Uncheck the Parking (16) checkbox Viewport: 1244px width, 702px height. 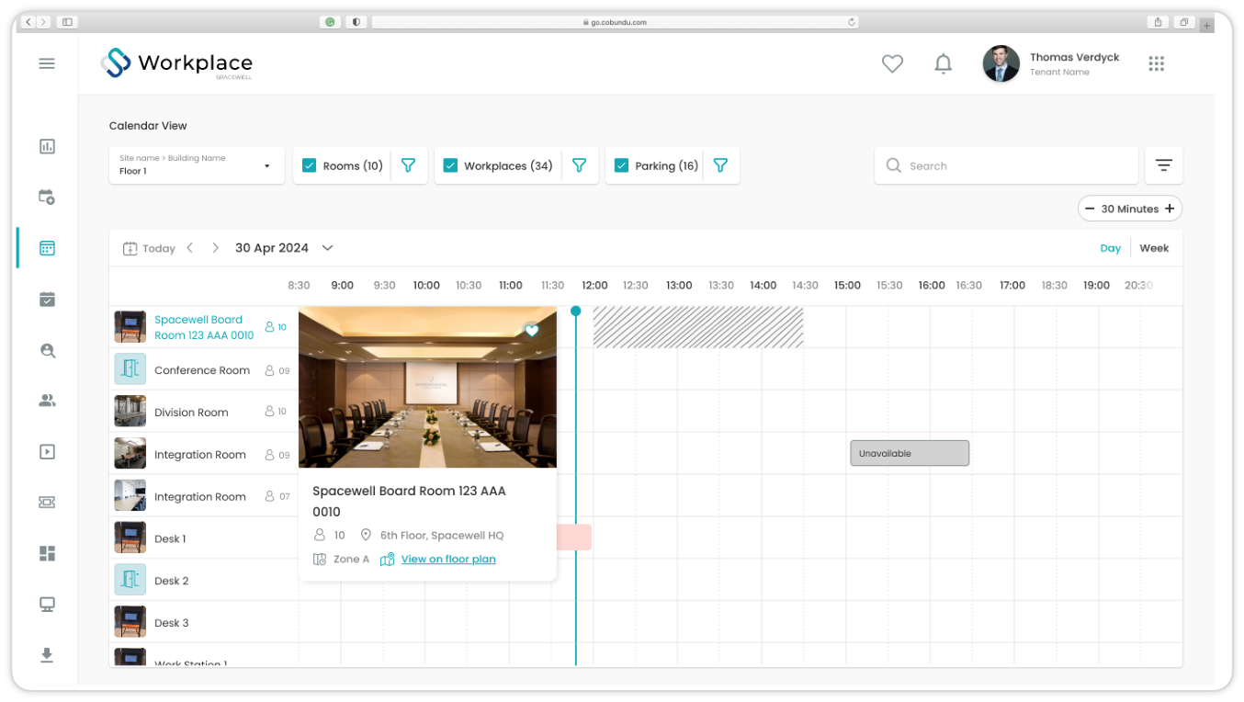(621, 165)
